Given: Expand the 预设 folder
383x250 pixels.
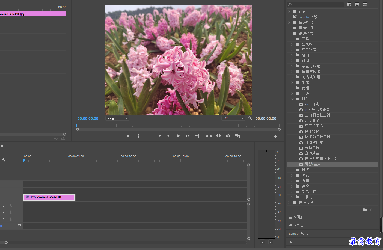Looking at the screenshot, I should [x=289, y=11].
